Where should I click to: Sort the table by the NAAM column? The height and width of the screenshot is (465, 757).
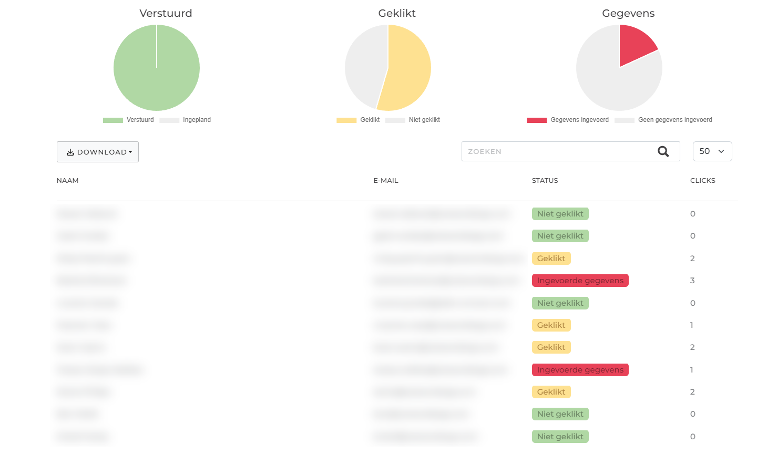[67, 180]
